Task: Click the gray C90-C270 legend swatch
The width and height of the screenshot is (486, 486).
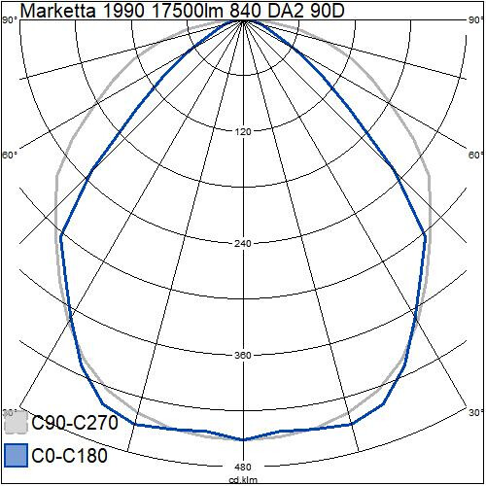Action: 16,422
